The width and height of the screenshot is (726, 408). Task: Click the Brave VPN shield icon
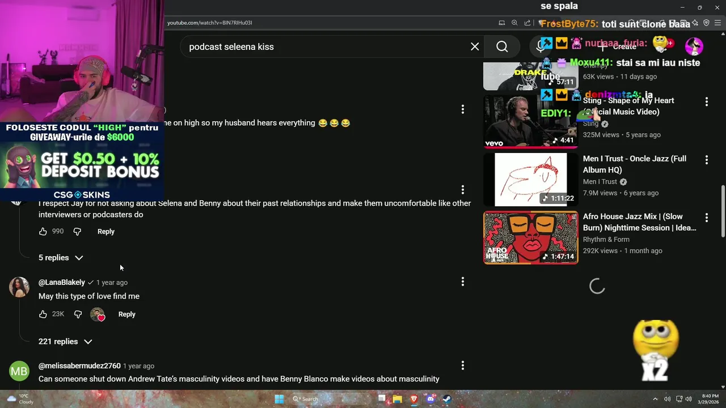[706, 23]
